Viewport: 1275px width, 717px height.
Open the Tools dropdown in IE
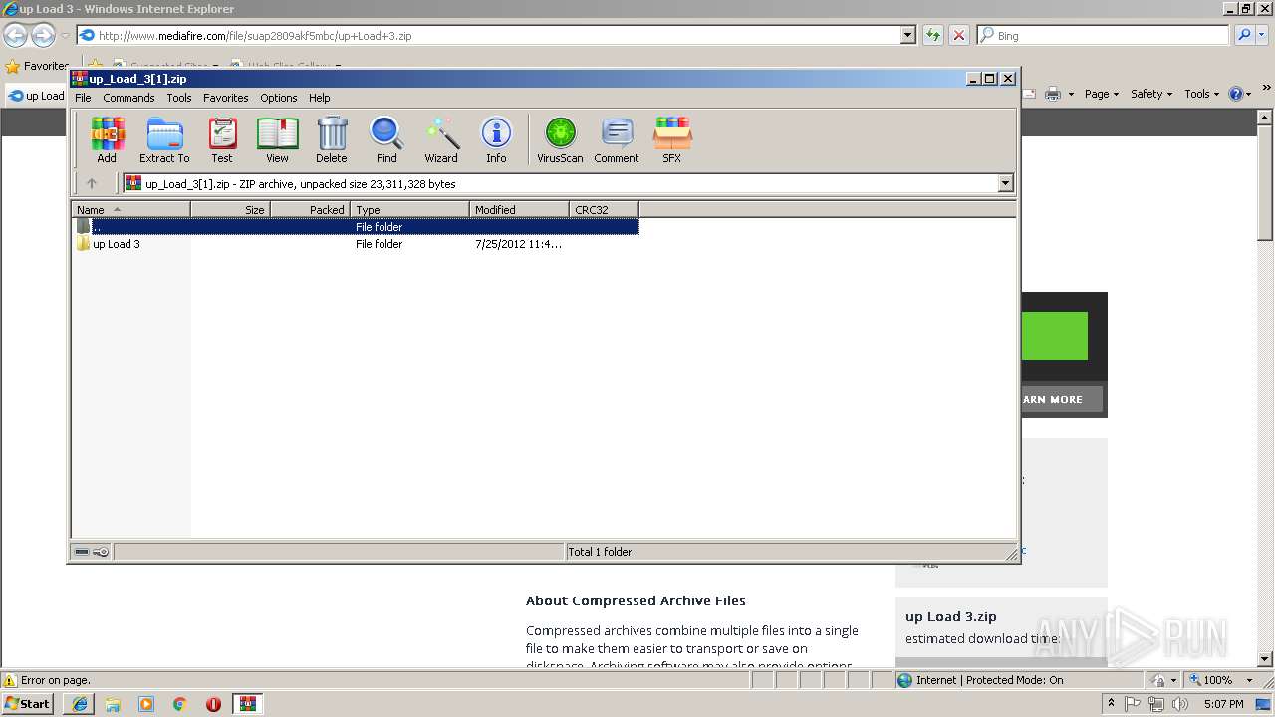click(x=1201, y=94)
